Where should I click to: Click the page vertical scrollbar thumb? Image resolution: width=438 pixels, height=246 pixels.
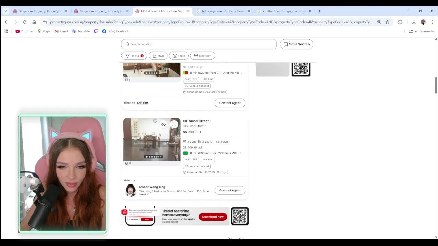tap(436, 85)
